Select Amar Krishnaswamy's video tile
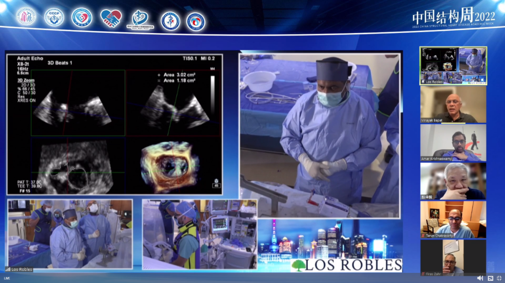 pyautogui.click(x=453, y=143)
